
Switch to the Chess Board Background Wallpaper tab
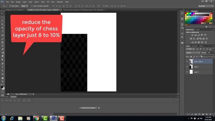[83, 10]
